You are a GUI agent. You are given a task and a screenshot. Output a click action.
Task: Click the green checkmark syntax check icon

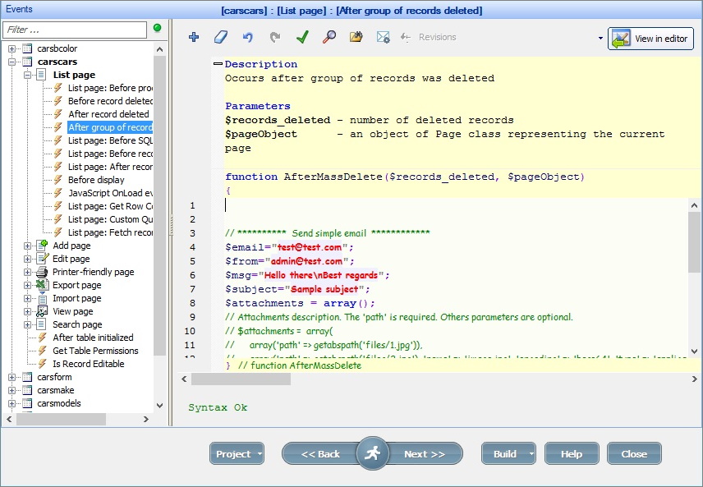302,37
